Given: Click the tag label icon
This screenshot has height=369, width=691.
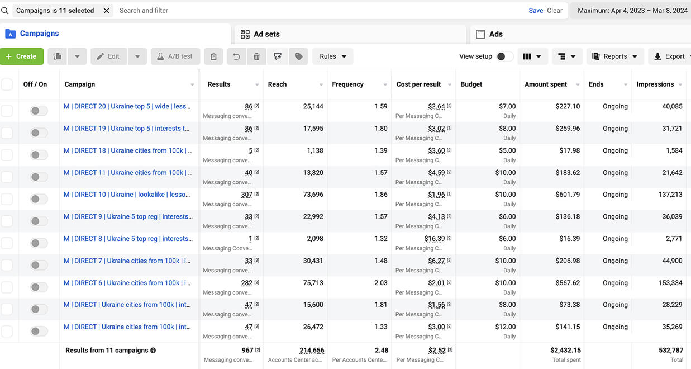Looking at the screenshot, I should (299, 56).
